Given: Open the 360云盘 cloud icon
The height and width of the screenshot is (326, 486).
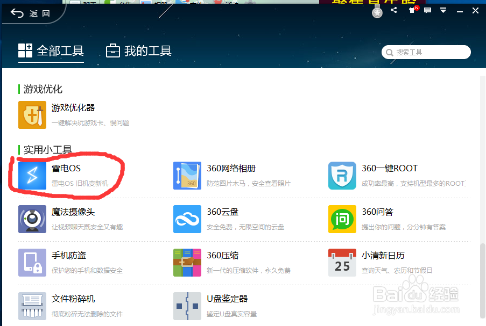Looking at the screenshot, I should 187,219.
